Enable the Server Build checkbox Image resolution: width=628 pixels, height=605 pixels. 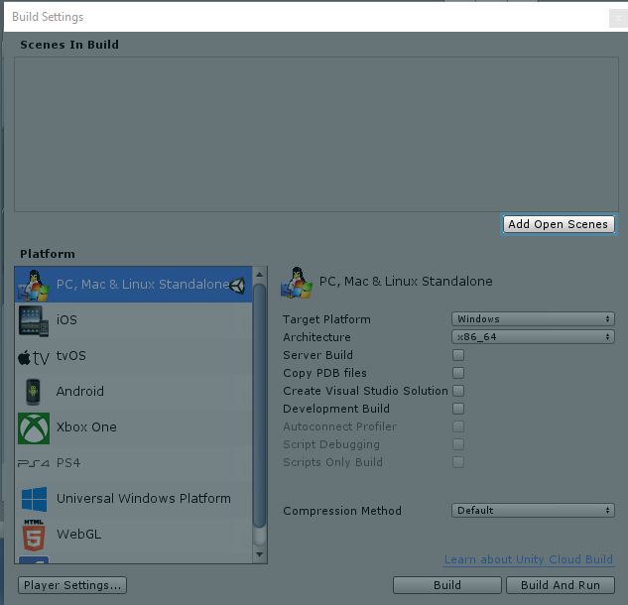click(458, 355)
